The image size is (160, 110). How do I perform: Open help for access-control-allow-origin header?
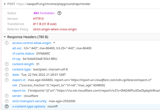(x=7, y=43)
